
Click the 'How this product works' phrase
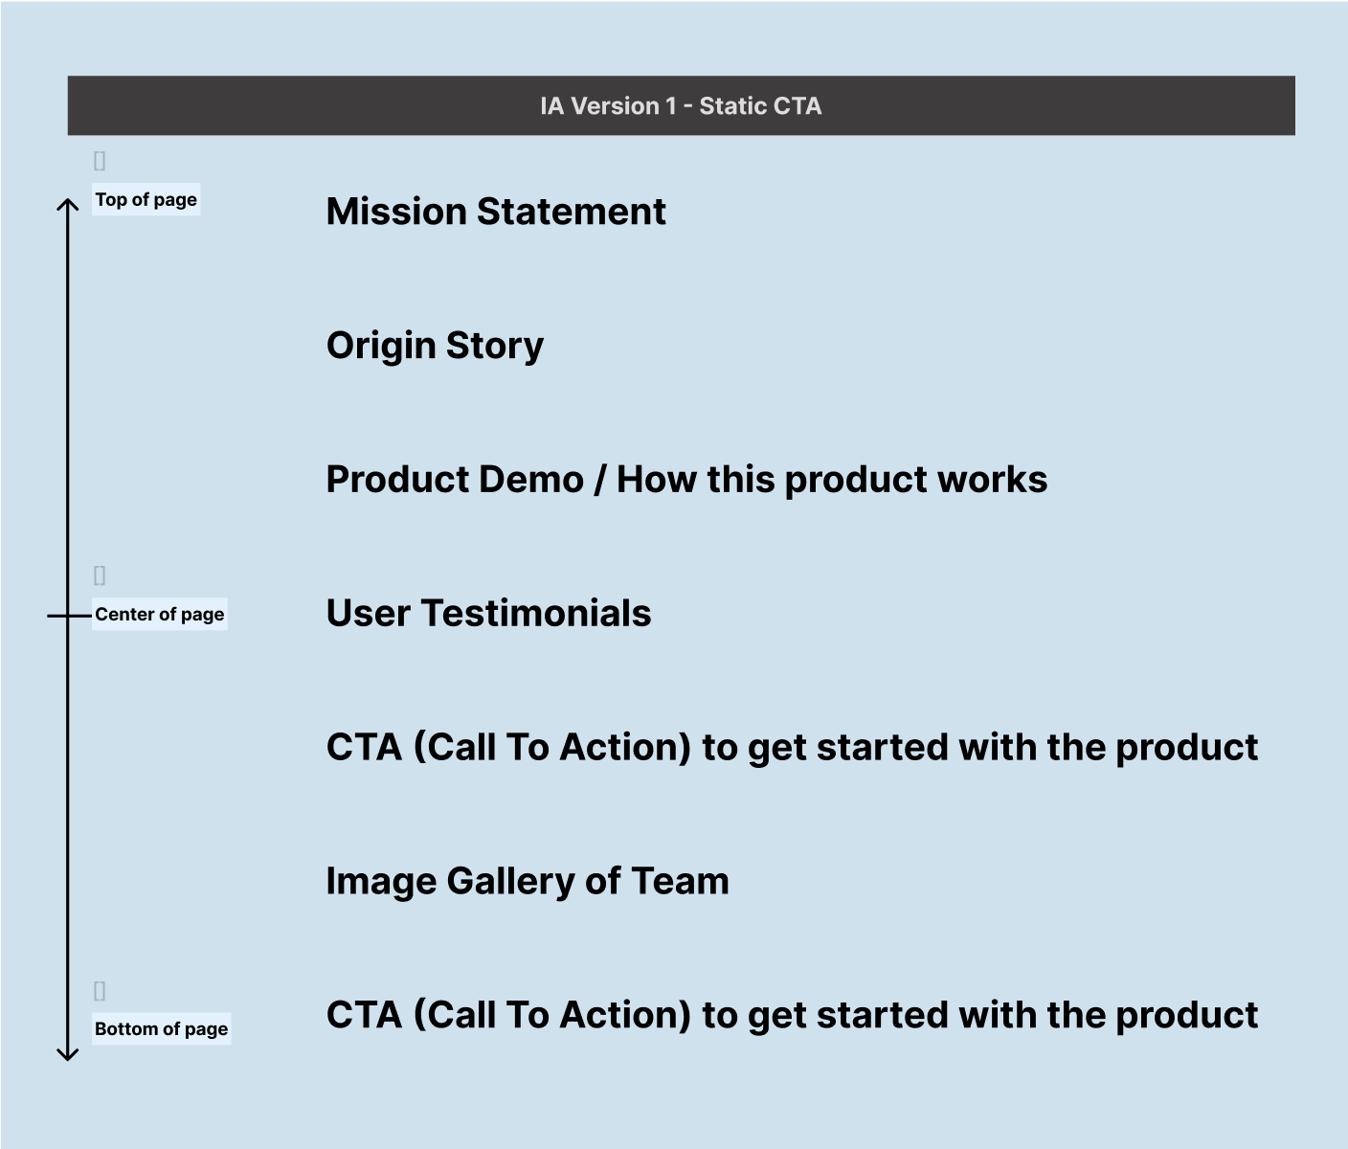(832, 480)
